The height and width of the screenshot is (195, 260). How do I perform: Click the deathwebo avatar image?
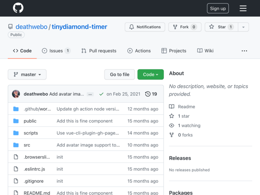coord(16,94)
